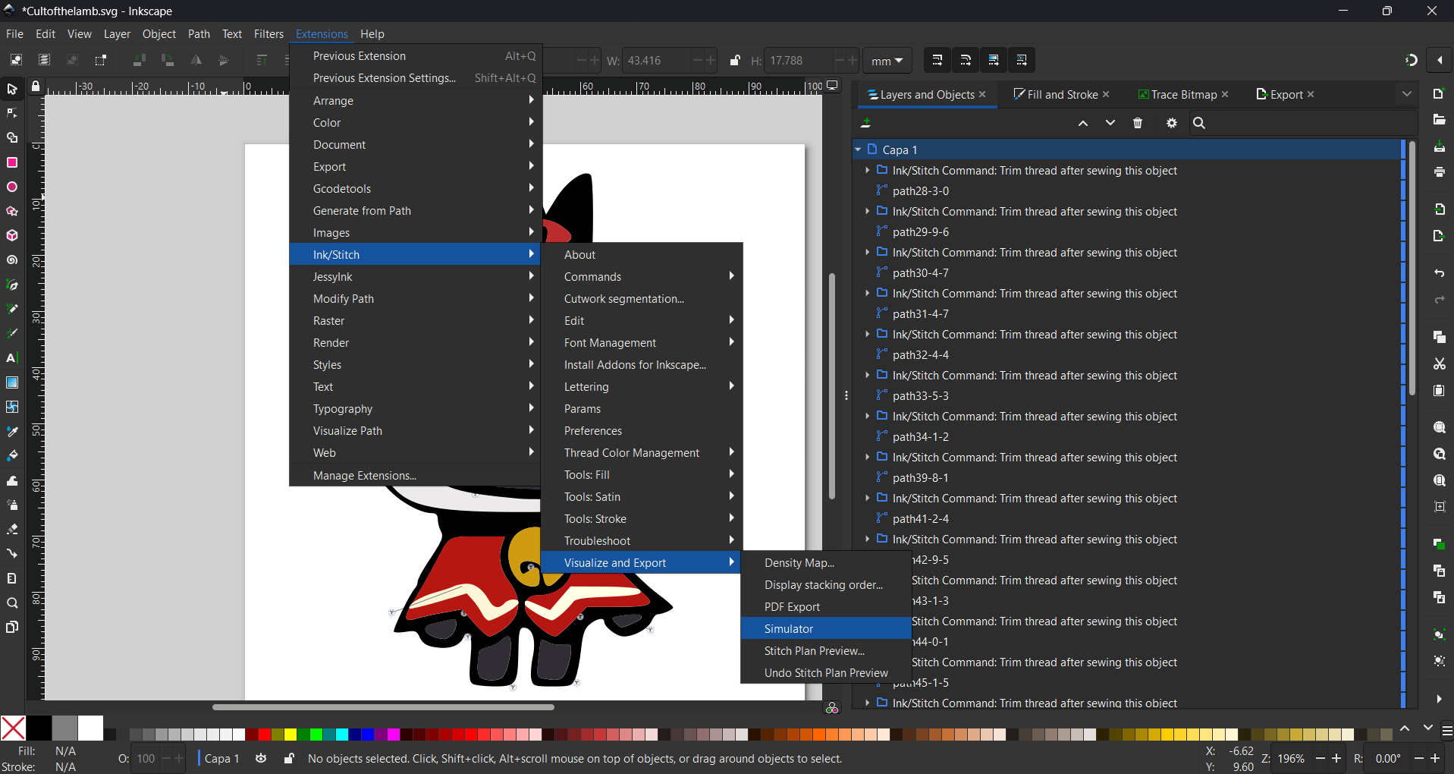Viewport: 1454px width, 774px height.
Task: Select the Mesh gradient tool
Action: pyautogui.click(x=12, y=407)
